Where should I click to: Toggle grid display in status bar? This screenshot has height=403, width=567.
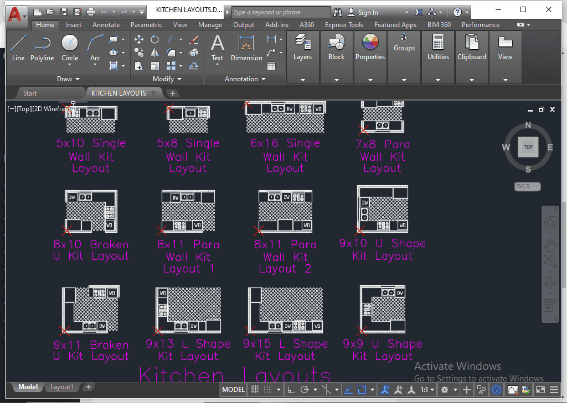pyautogui.click(x=255, y=390)
